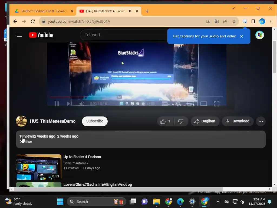Viewport: 277px width, 208px height.
Task: Switch to theater mode
Action: click(x=204, y=104)
